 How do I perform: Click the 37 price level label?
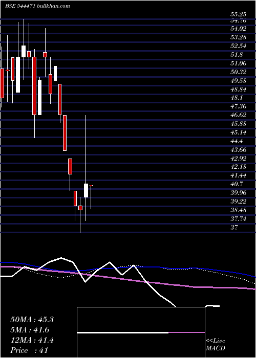[x=234, y=227]
